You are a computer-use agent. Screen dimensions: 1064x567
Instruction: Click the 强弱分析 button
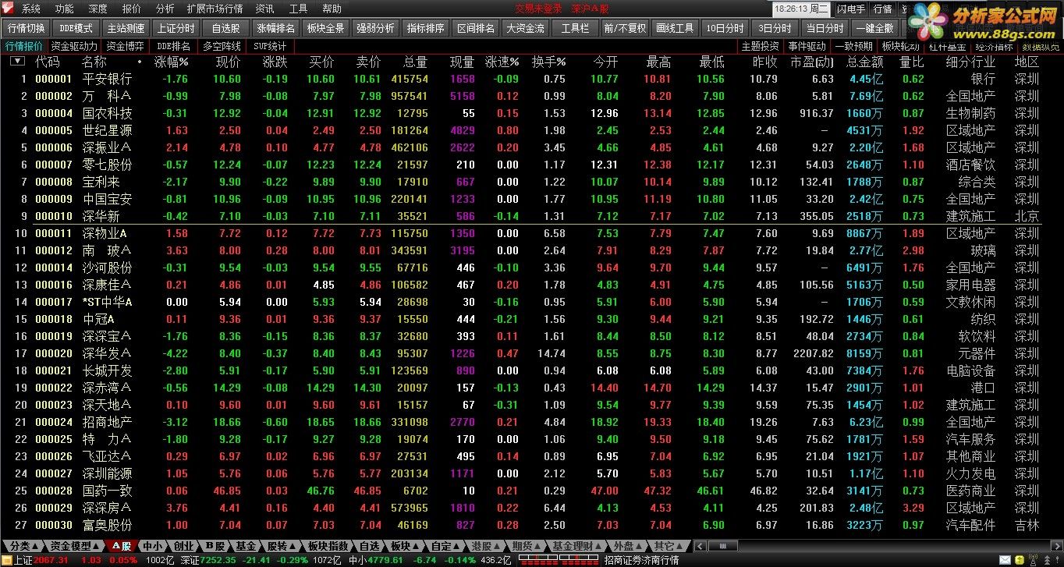[x=375, y=28]
